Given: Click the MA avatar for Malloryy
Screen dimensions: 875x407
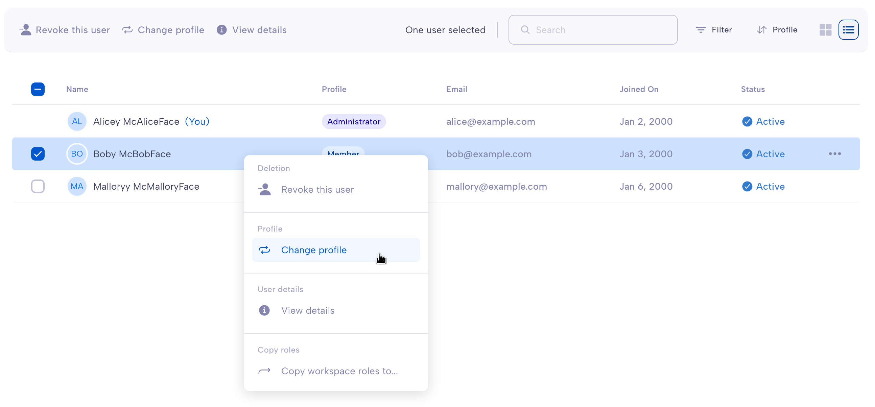Looking at the screenshot, I should tap(77, 187).
